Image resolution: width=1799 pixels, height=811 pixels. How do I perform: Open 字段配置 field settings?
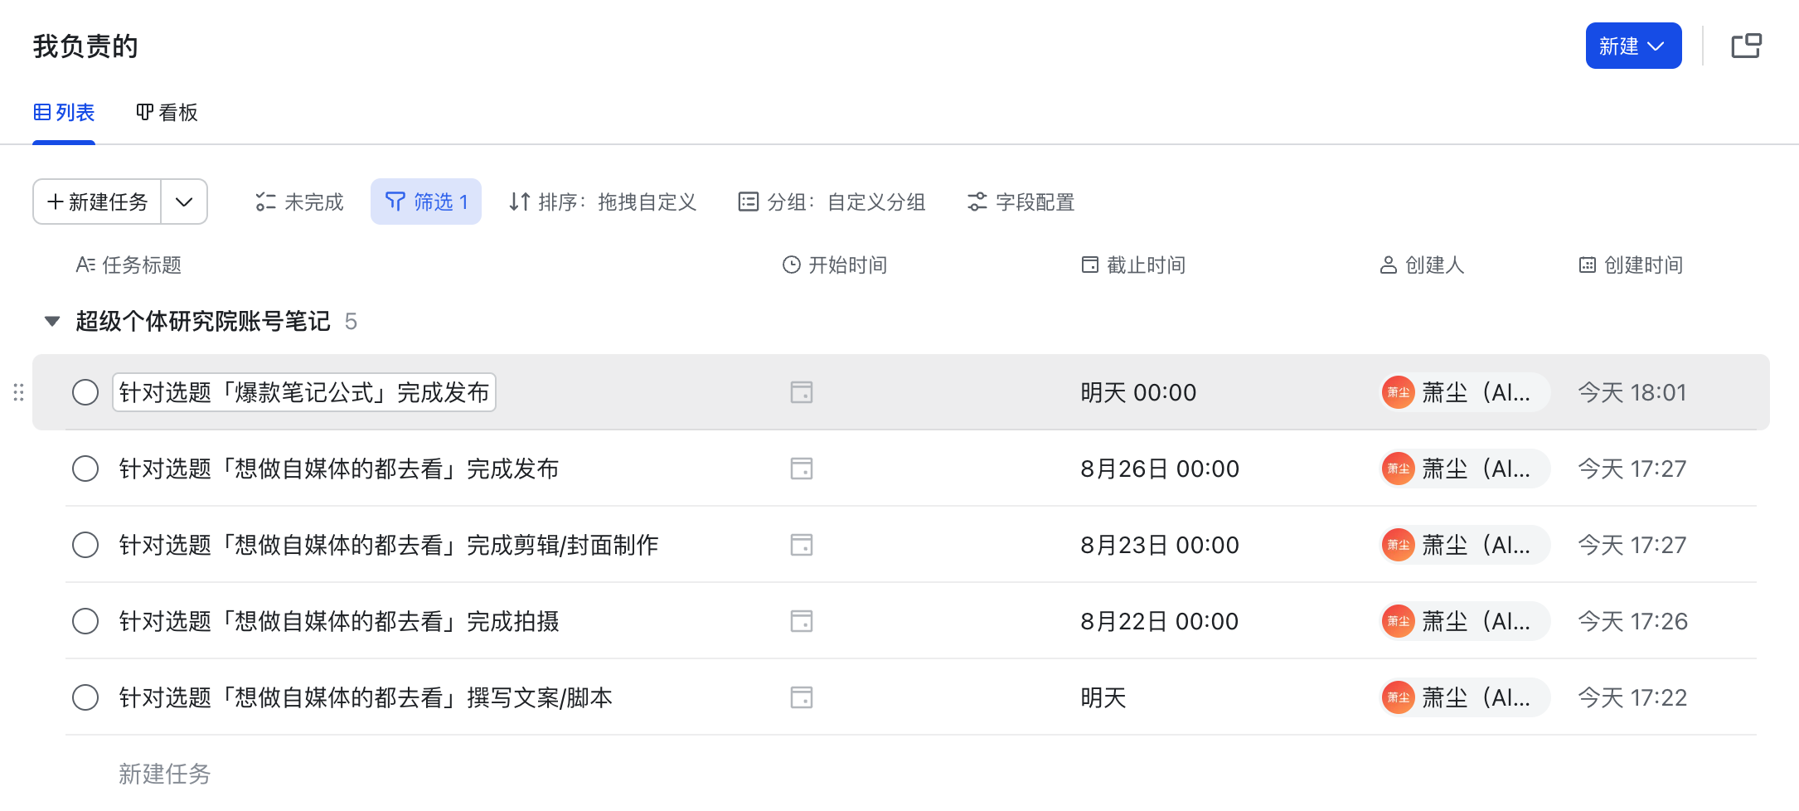tap(1021, 202)
